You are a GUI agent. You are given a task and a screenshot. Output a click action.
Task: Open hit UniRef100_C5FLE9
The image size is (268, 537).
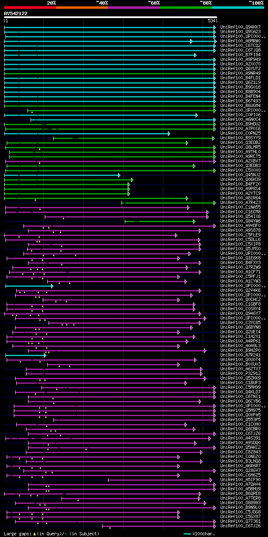[241, 235]
